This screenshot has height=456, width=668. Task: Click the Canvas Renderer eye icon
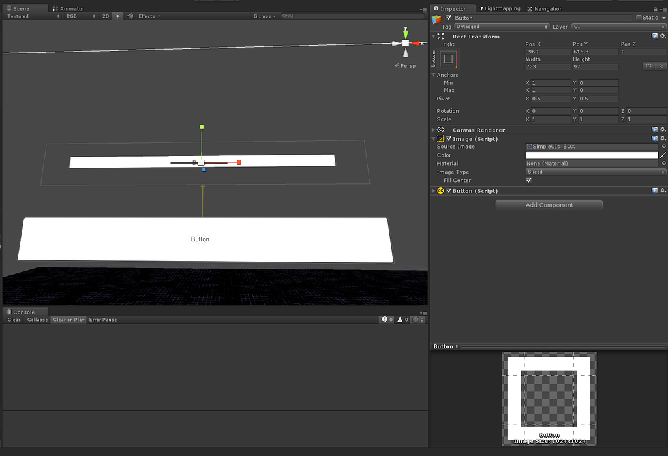(440, 129)
